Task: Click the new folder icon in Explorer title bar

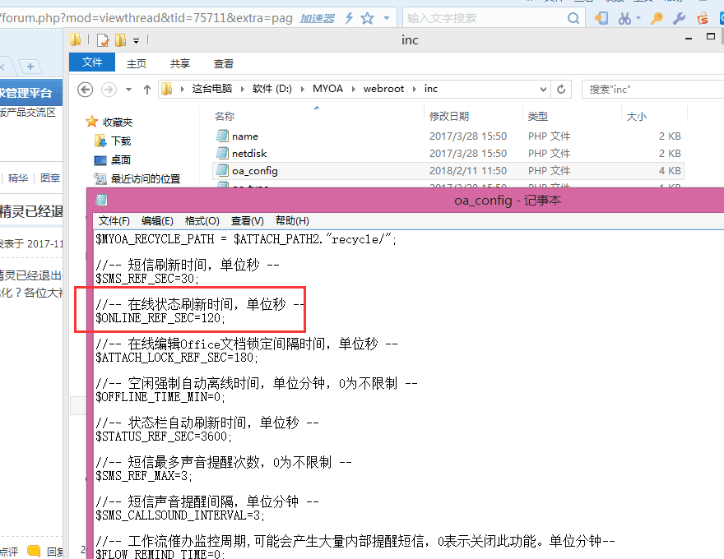Action: click(x=120, y=40)
